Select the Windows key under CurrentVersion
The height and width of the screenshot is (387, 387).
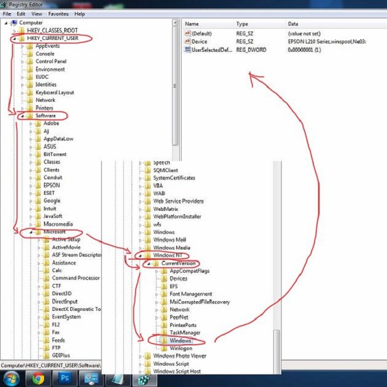click(180, 341)
